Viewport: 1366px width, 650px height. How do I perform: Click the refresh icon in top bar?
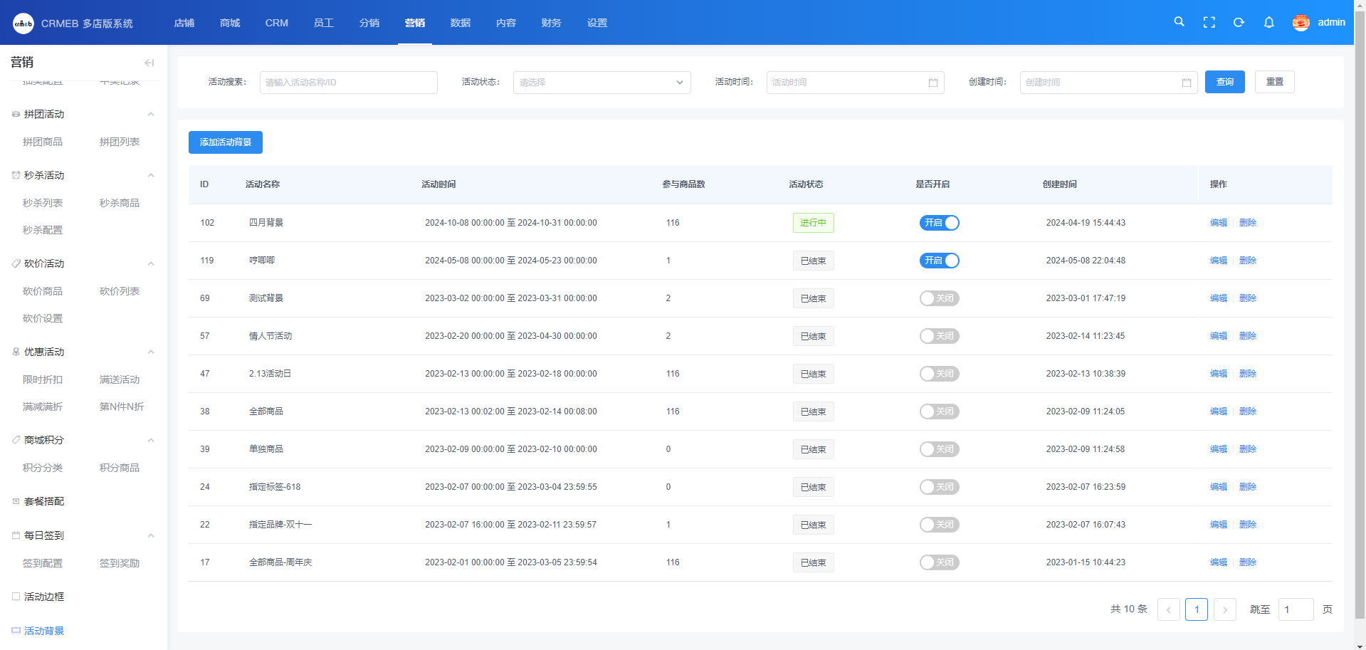[x=1239, y=23]
